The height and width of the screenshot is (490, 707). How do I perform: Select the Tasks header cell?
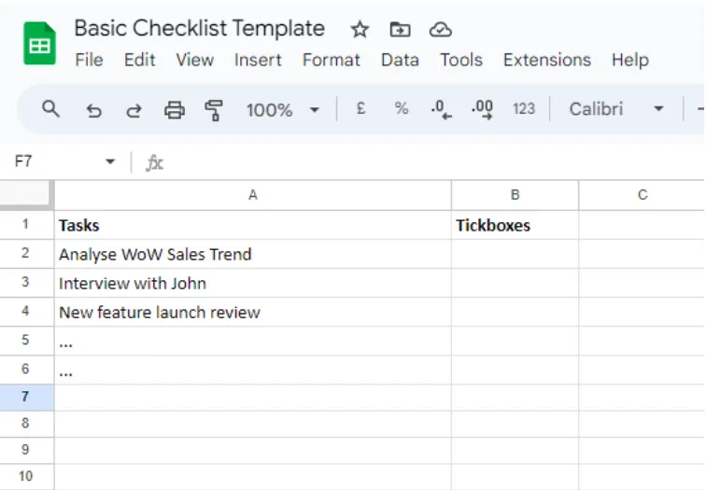click(x=253, y=225)
